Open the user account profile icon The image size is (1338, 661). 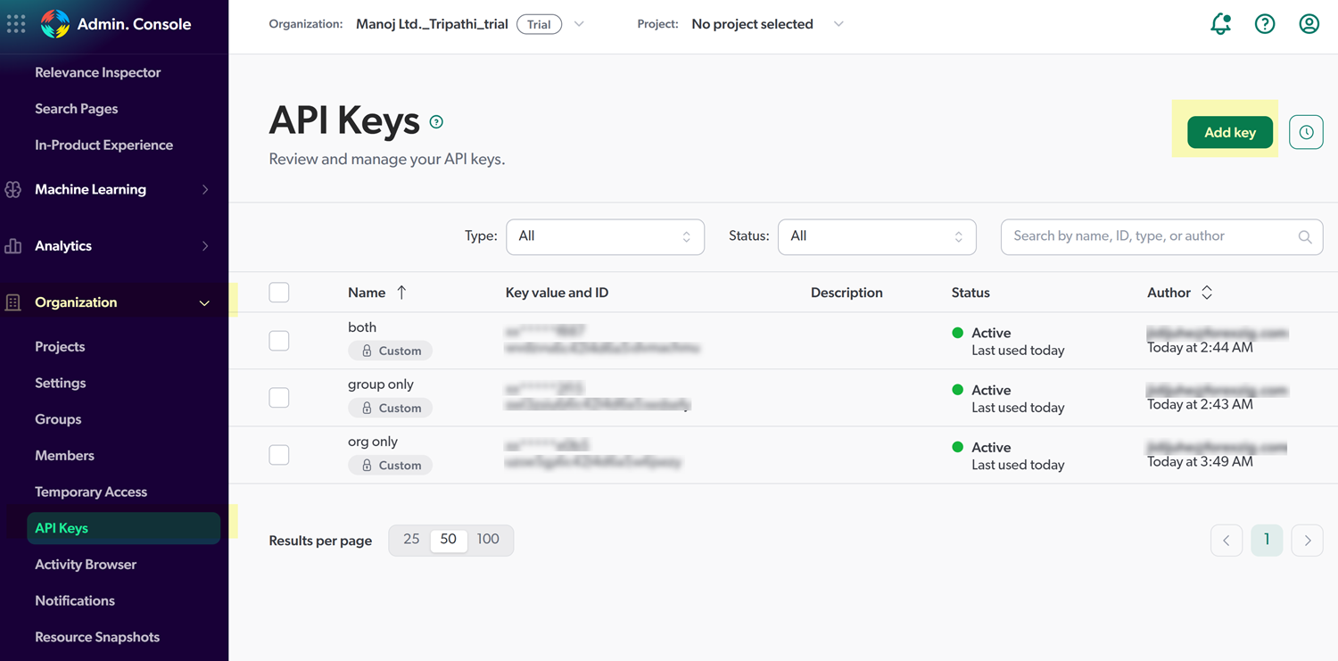(1309, 24)
